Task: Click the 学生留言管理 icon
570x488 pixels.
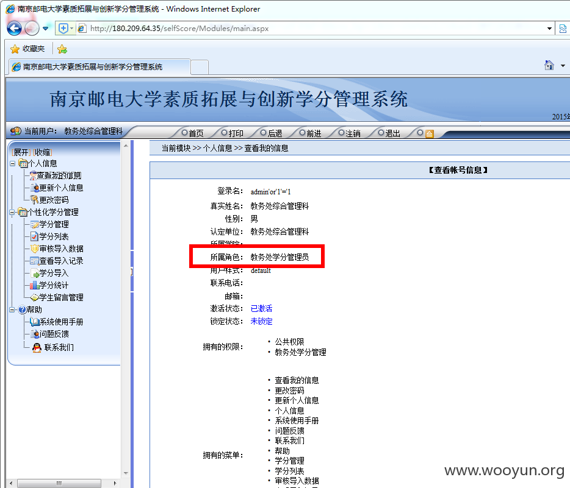Action: 35,297
